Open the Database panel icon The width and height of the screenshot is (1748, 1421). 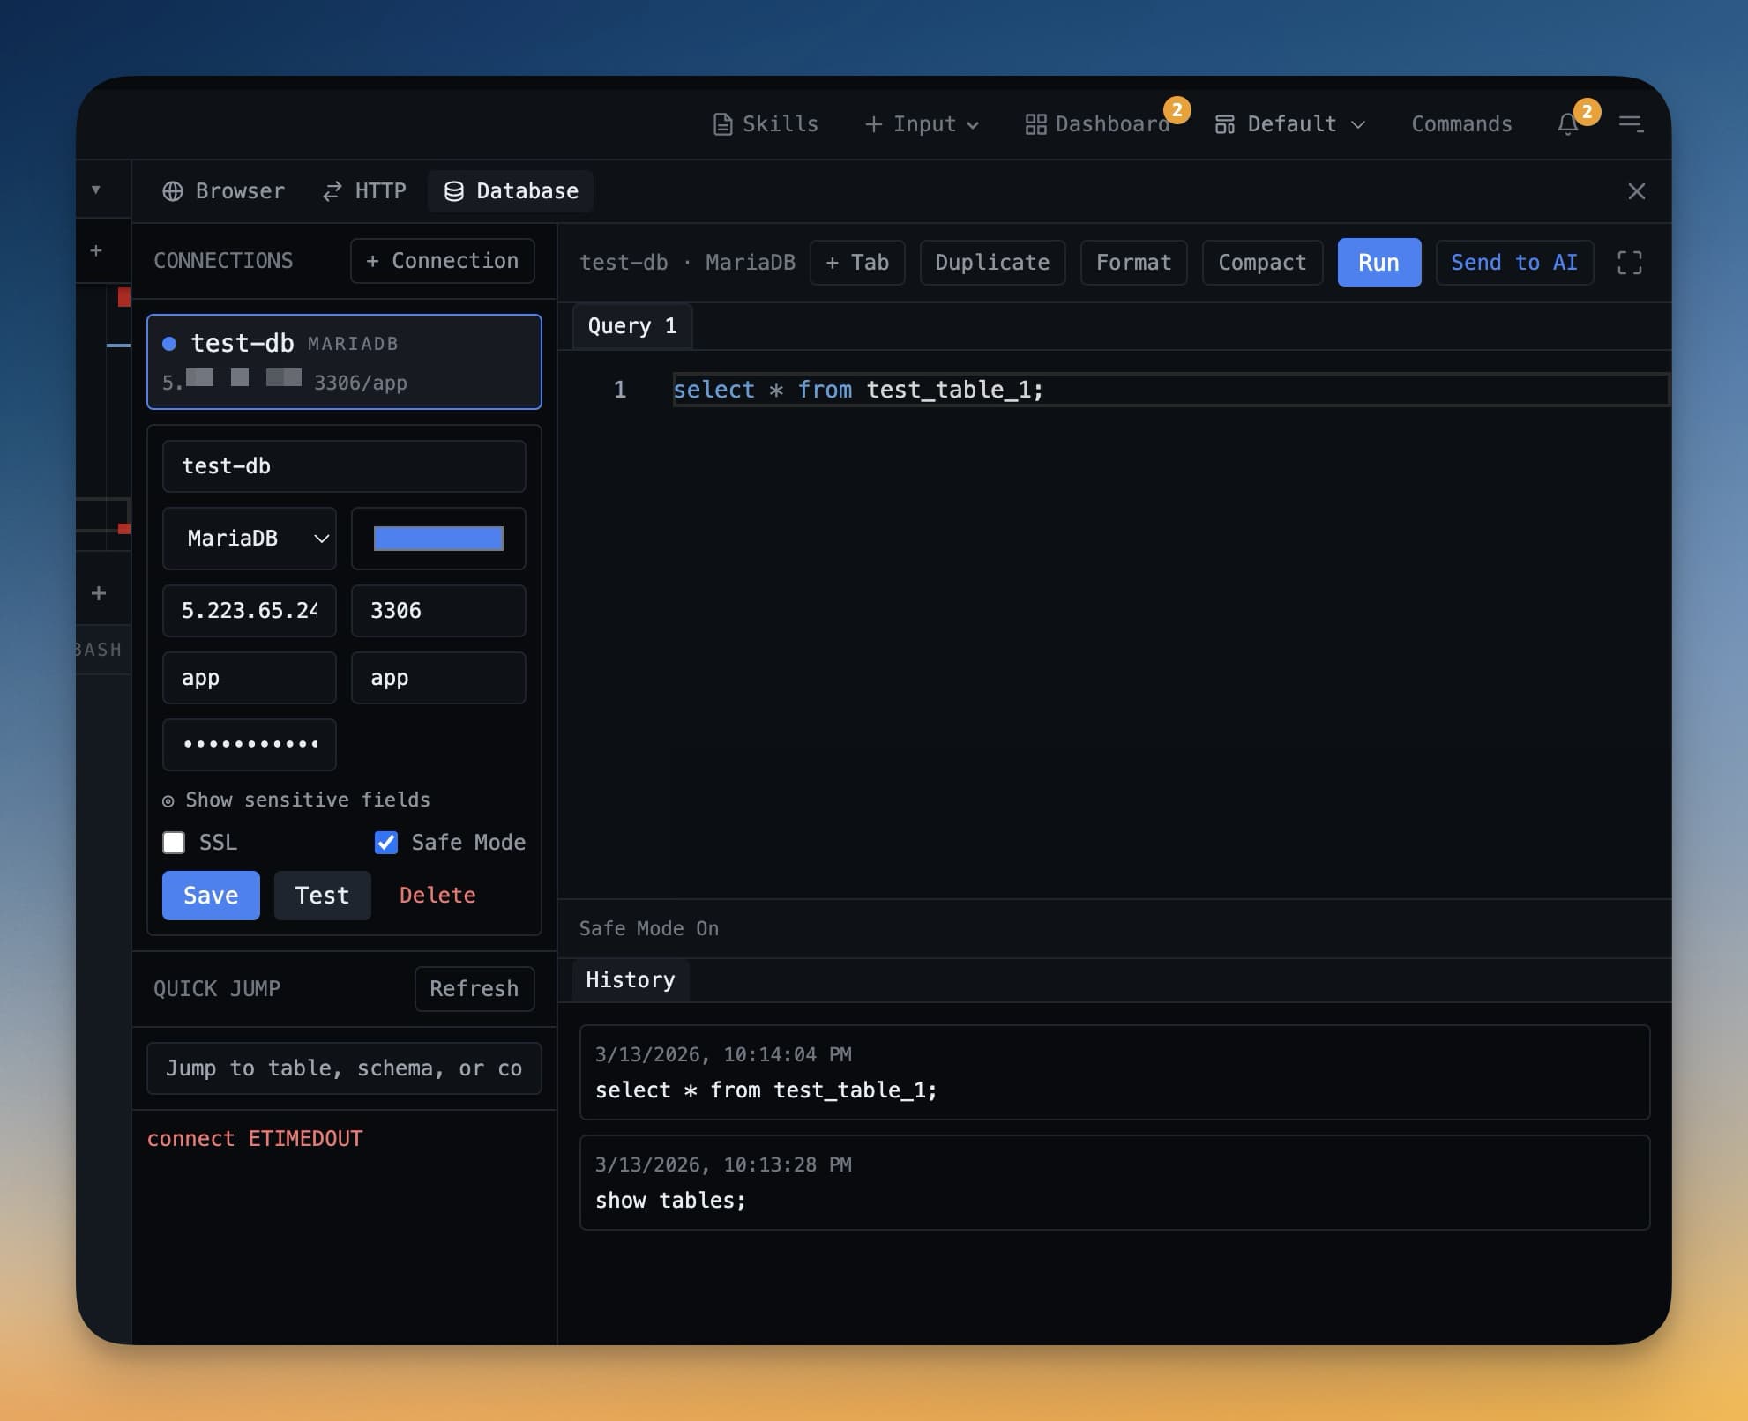pyautogui.click(x=456, y=190)
